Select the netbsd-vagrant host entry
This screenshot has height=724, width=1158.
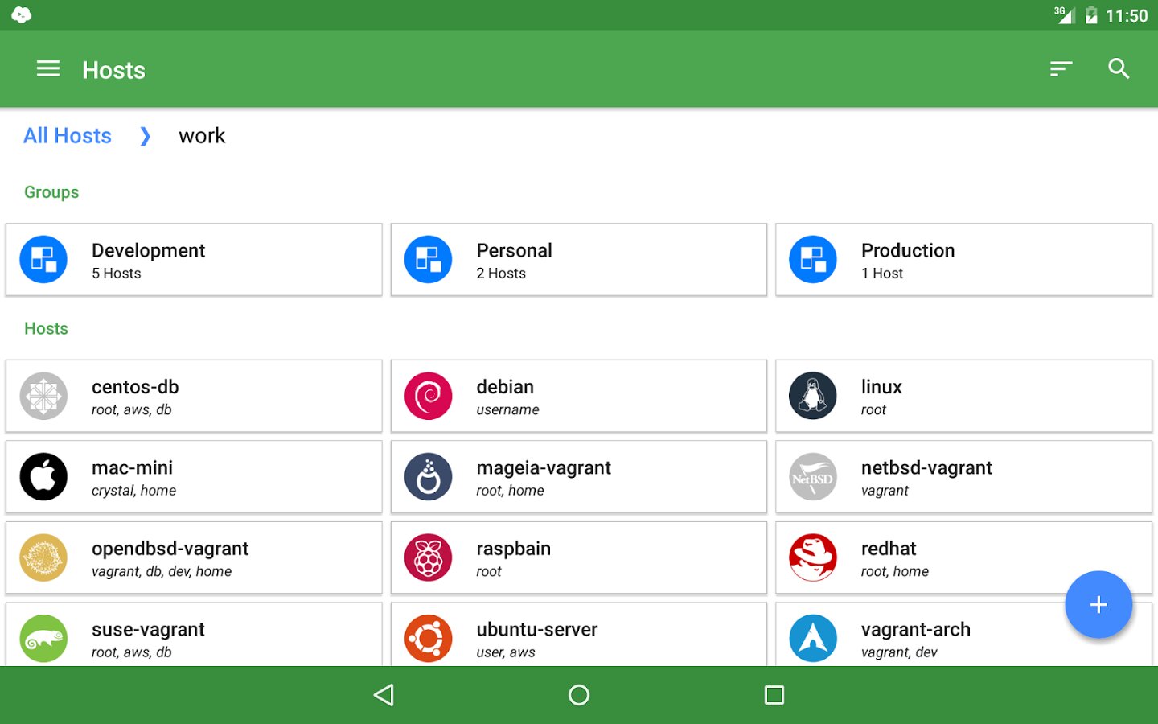963,477
